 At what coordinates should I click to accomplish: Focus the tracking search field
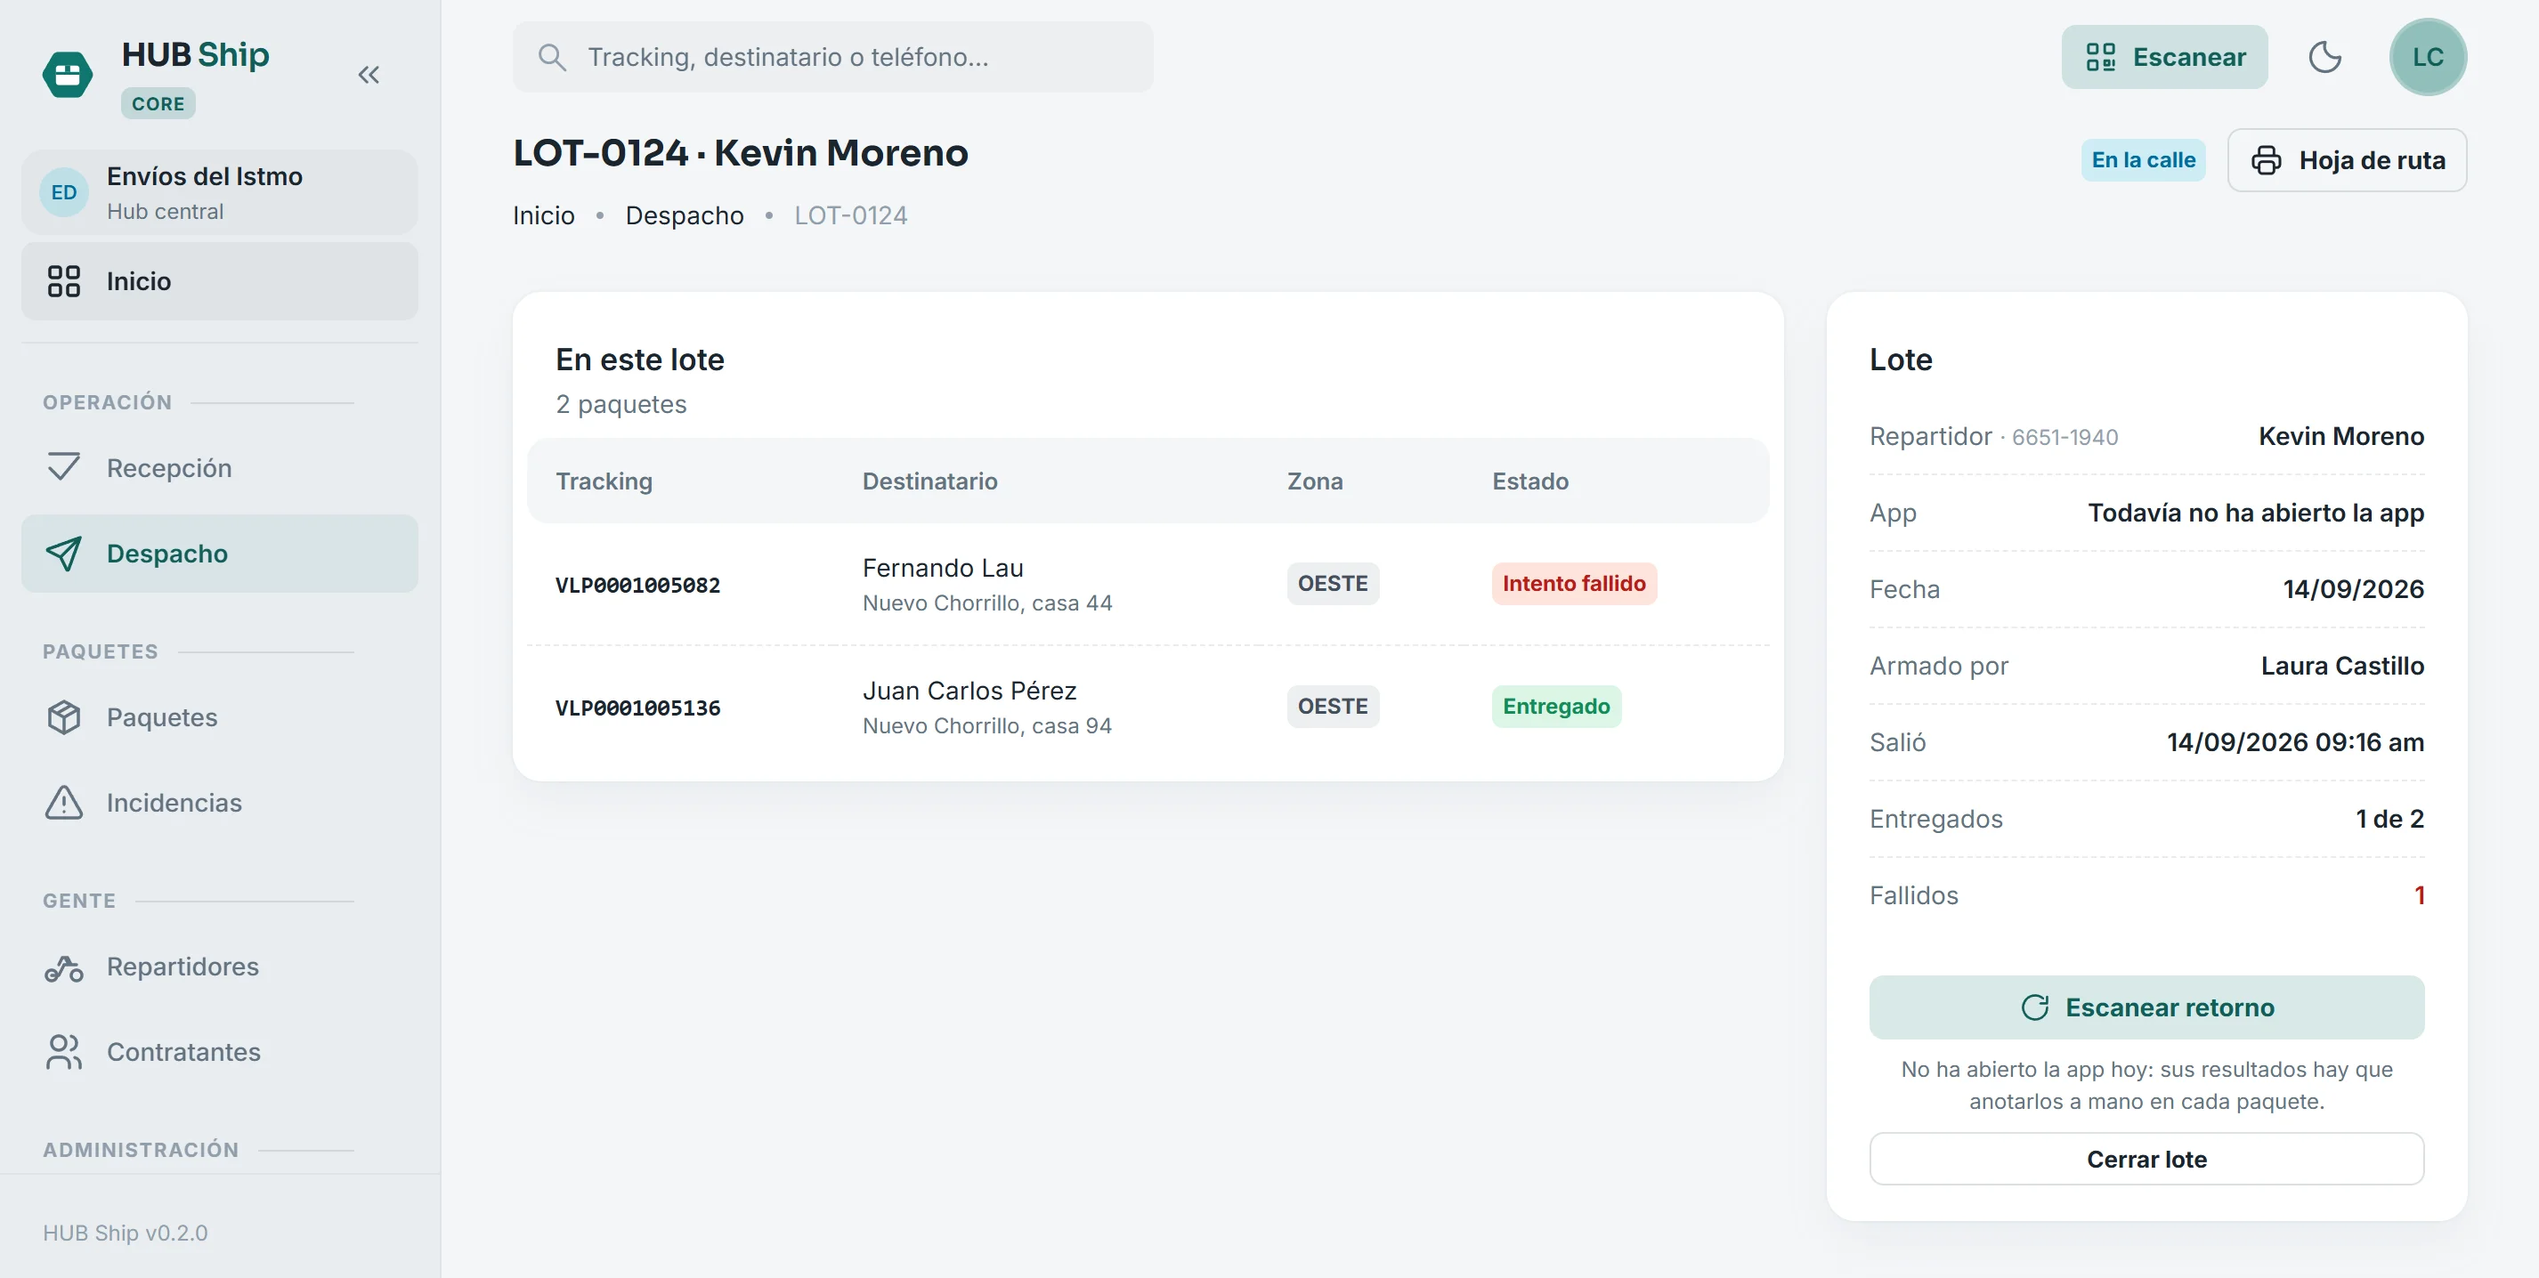click(x=833, y=57)
